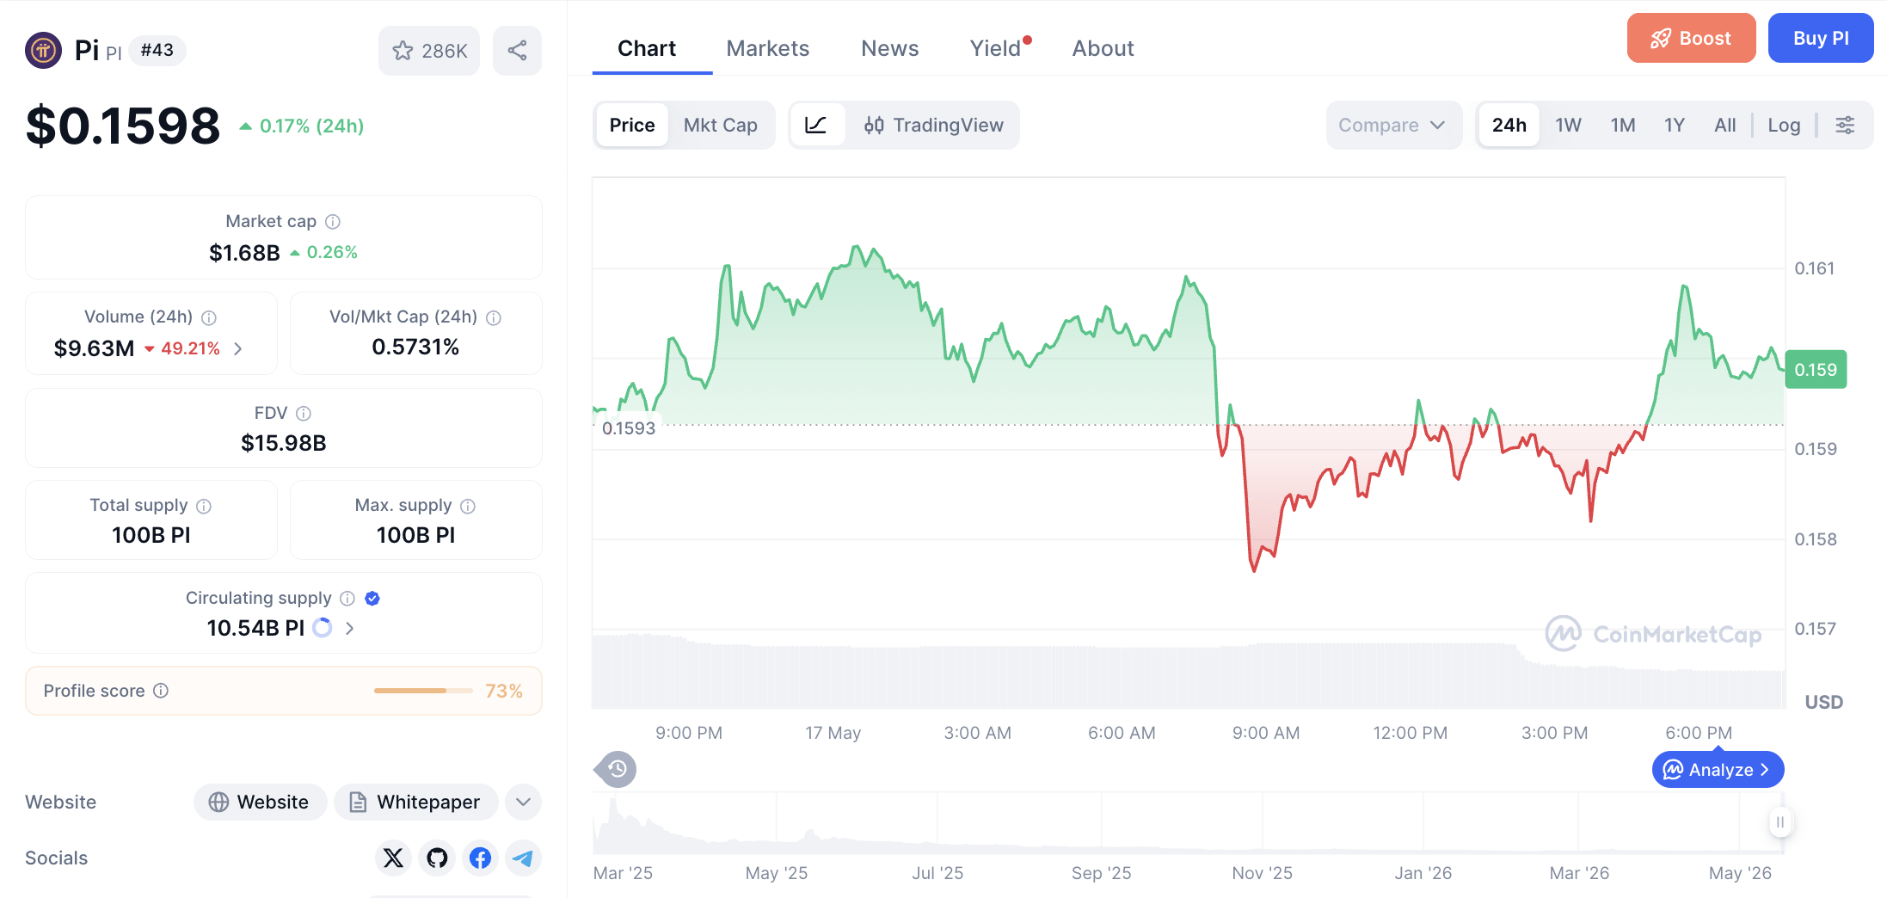Click the 0.1593 opening price label
Image resolution: width=1887 pixels, height=898 pixels.
tap(629, 428)
